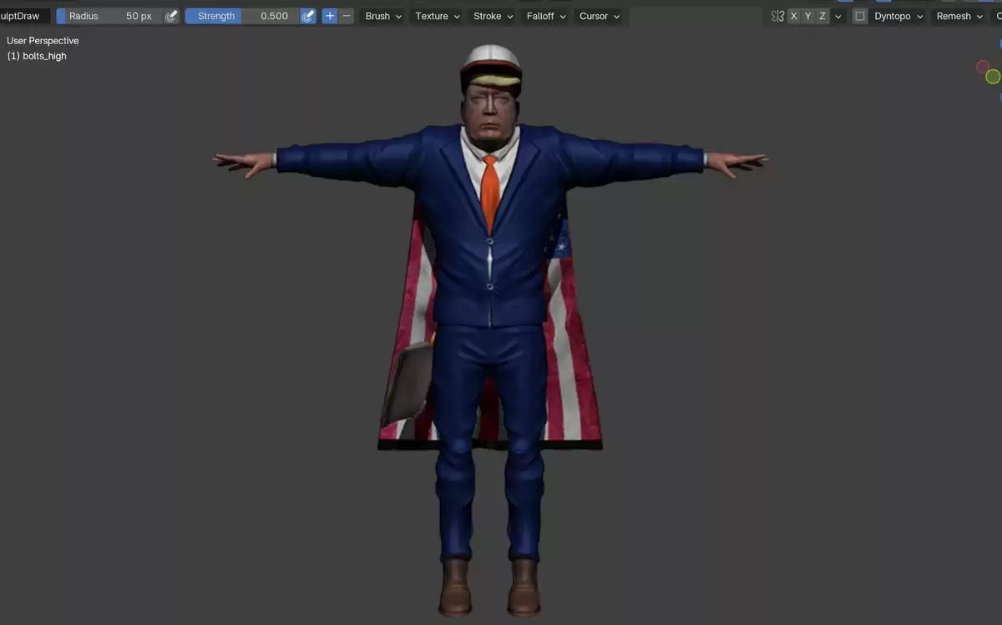Open the Cursor settings dropdown
Screen dimensions: 1002x625
point(600,16)
